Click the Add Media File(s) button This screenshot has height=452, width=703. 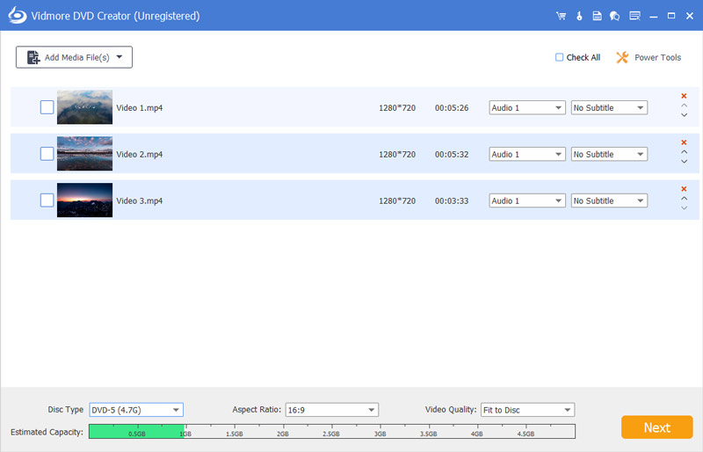[74, 57]
